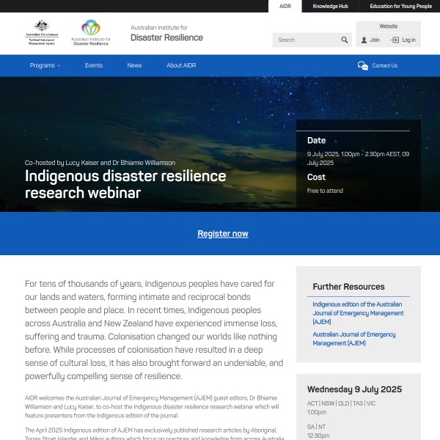This screenshot has height=440, width=440.
Task: Click the Australian Institute for Disaster Resilience title
Action: click(166, 33)
